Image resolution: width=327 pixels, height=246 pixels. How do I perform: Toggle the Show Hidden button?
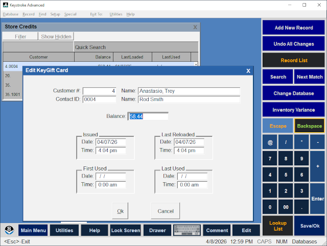56,37
